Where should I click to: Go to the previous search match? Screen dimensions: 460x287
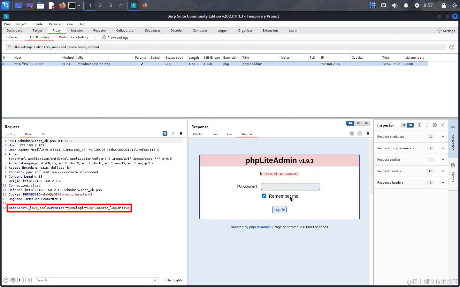coord(20,280)
